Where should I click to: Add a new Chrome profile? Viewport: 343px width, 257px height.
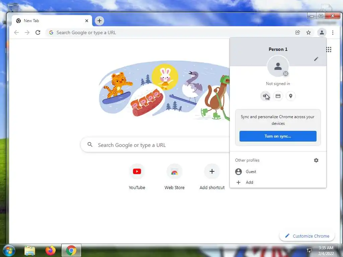[x=278, y=182]
